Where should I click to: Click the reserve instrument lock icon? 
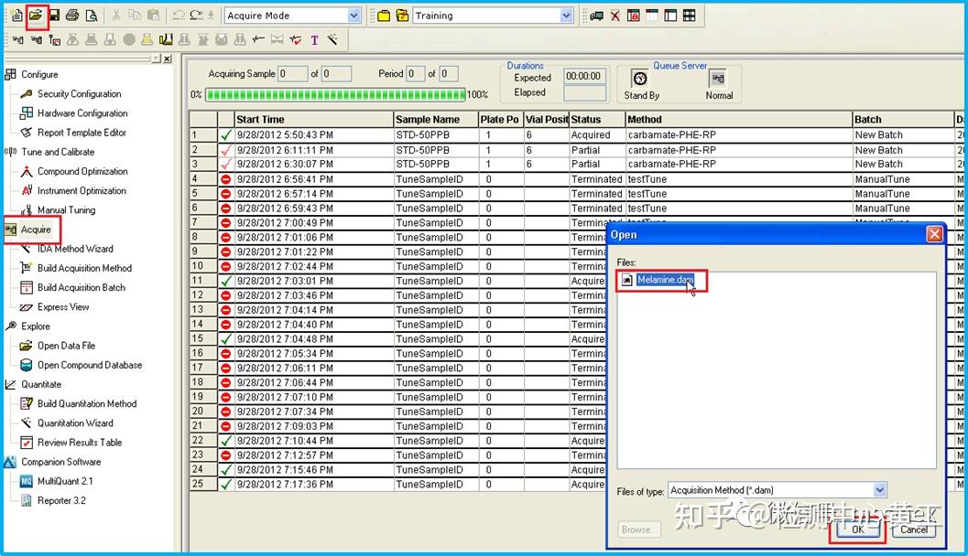coord(633,16)
